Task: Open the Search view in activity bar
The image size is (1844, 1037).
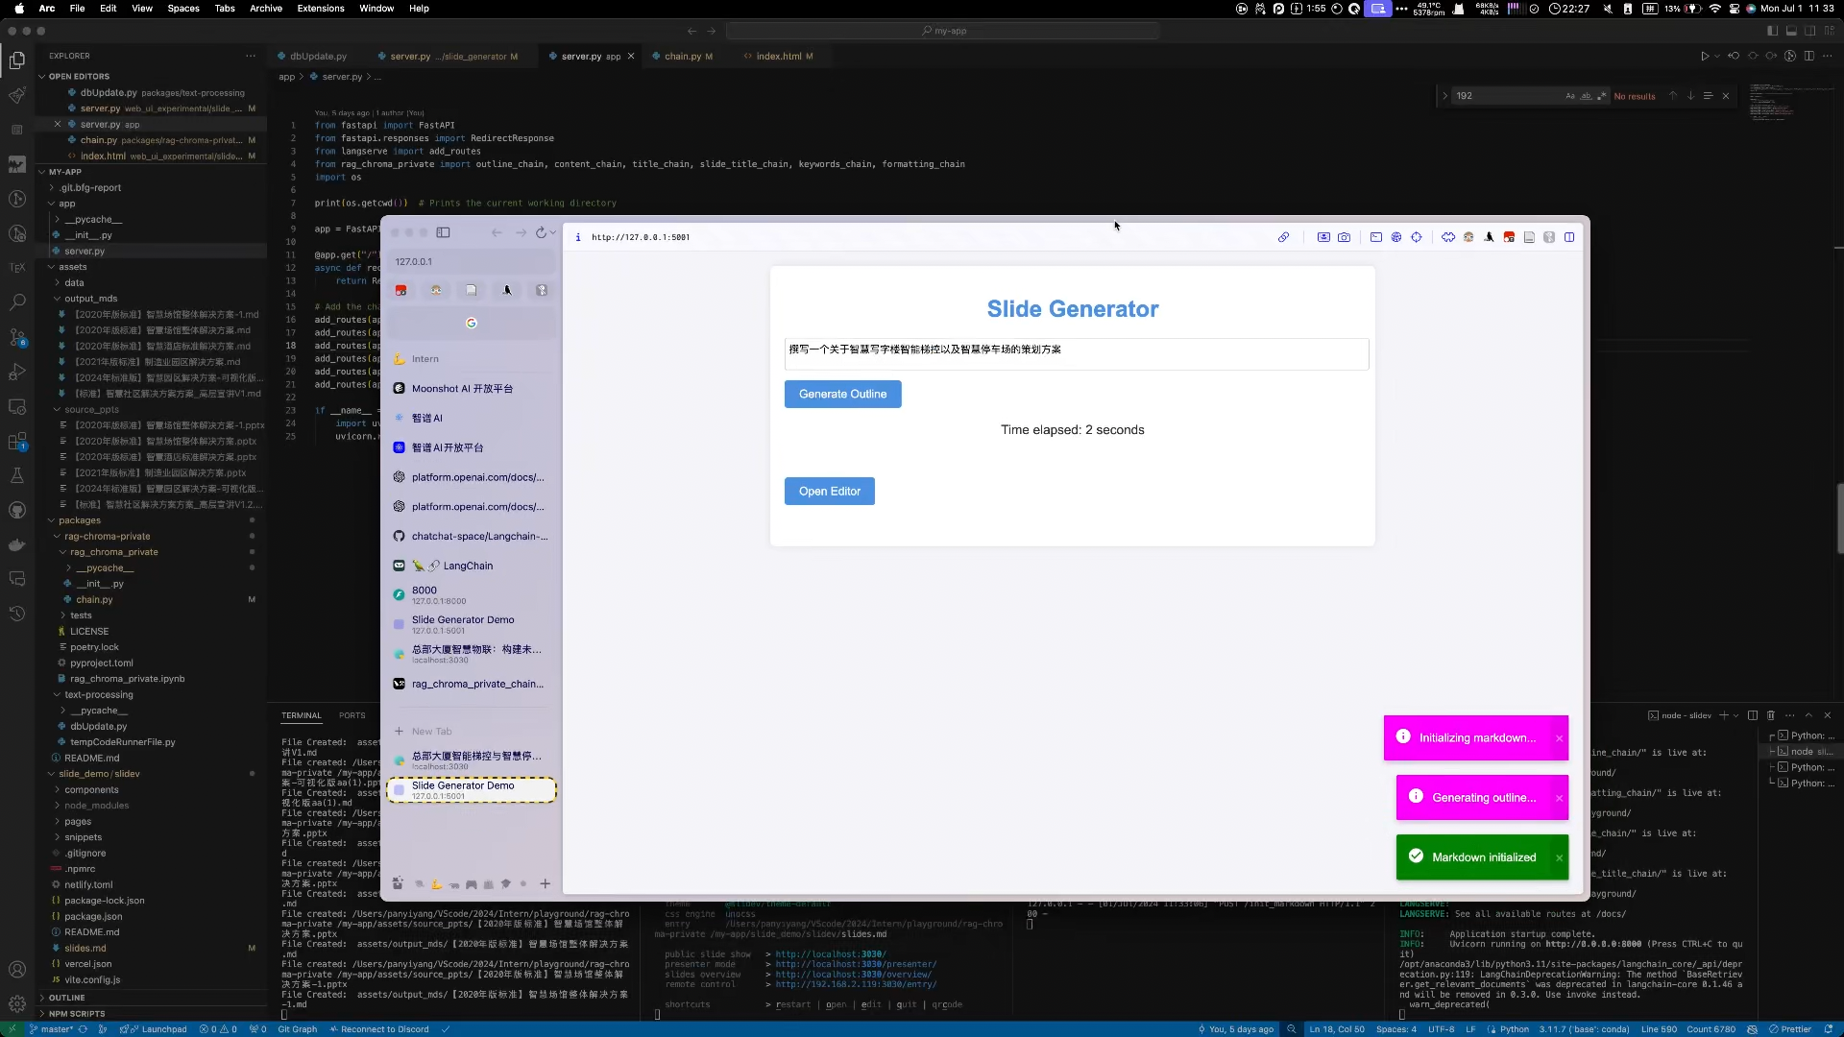Action: [x=17, y=302]
